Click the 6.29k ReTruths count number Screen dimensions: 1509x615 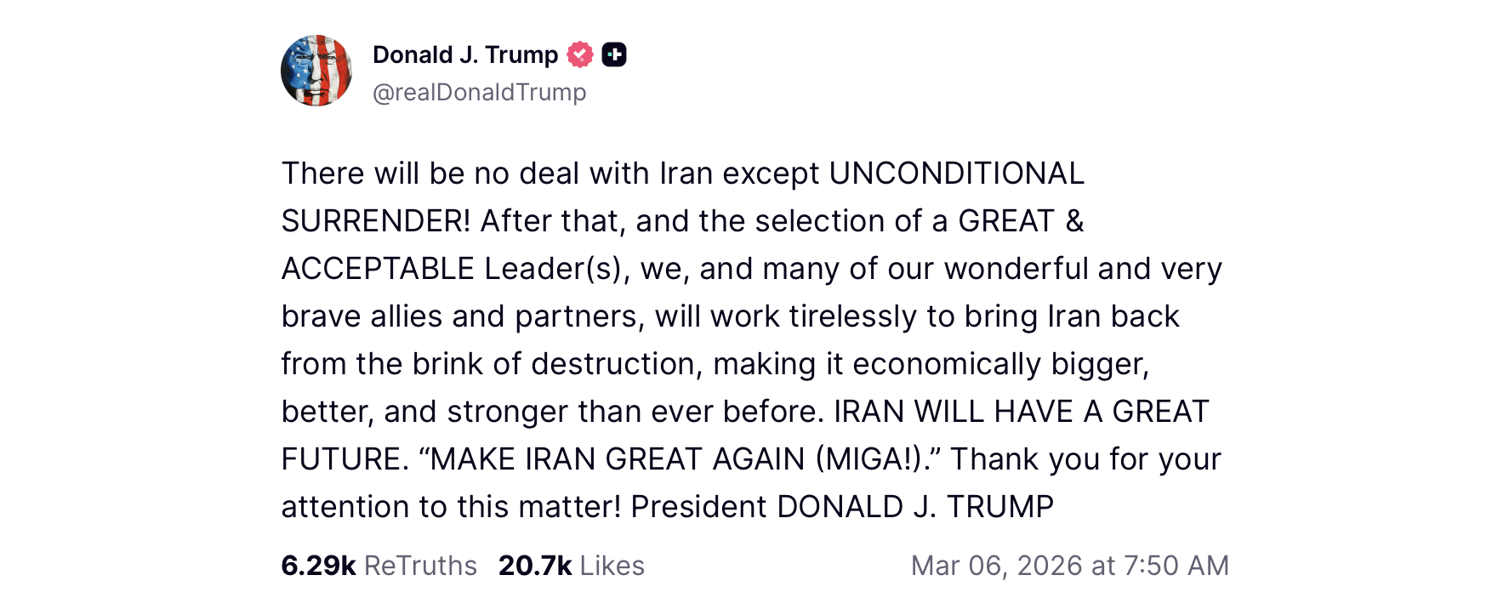(x=318, y=566)
